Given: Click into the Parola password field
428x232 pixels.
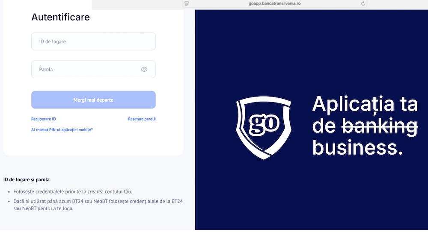Looking at the screenshot, I should (86, 69).
